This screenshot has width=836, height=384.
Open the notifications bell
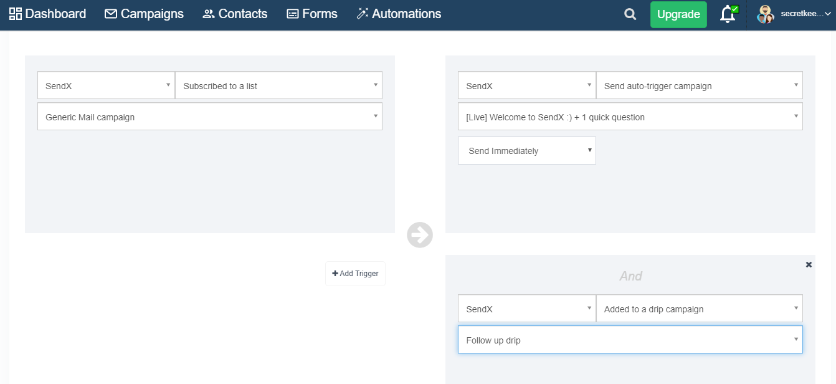click(728, 14)
